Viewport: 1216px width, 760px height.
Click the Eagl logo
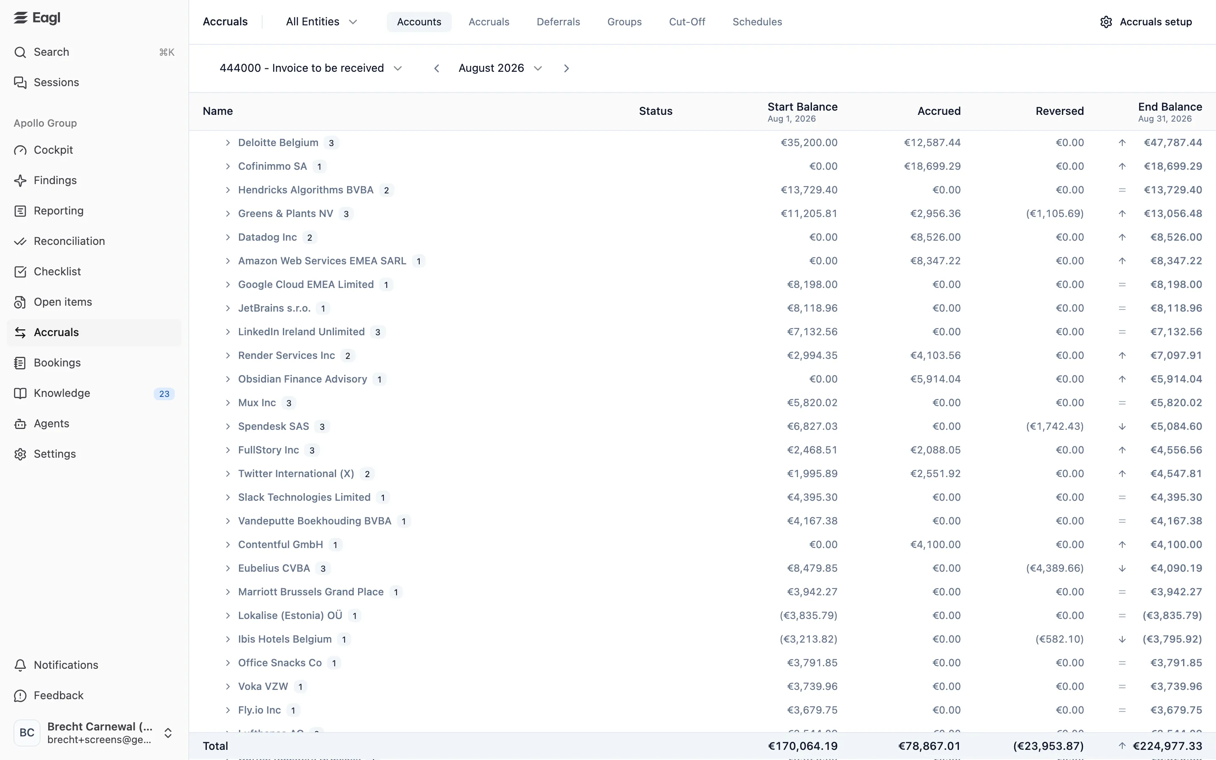37,18
